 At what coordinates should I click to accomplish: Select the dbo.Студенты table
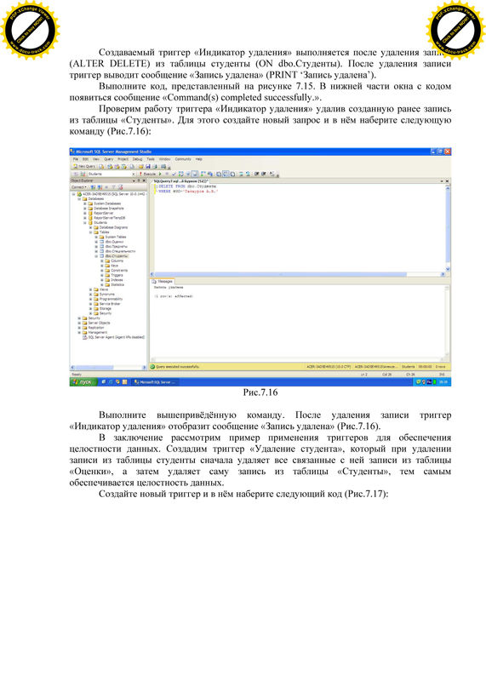pyautogui.click(x=117, y=256)
